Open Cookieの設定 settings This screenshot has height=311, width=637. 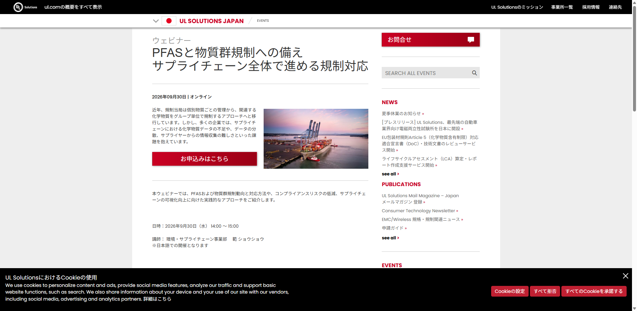510,291
